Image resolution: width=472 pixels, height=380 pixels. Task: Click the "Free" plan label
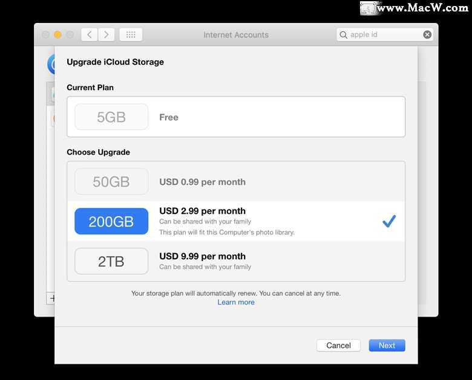[169, 117]
